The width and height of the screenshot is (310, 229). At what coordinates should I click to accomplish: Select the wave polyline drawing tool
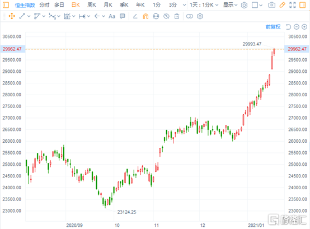pos(52,16)
